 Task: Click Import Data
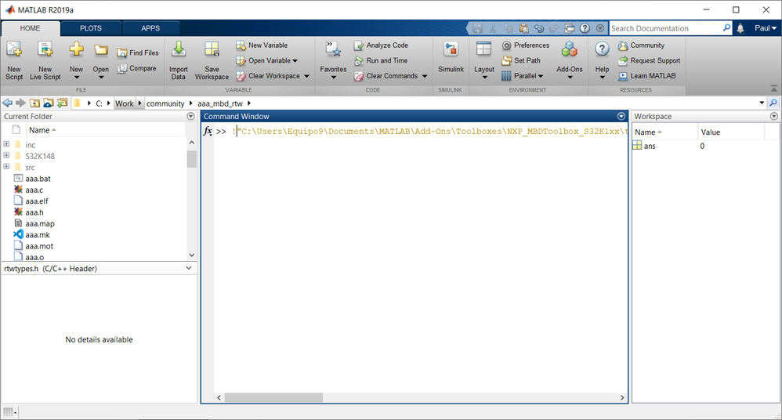click(x=179, y=61)
